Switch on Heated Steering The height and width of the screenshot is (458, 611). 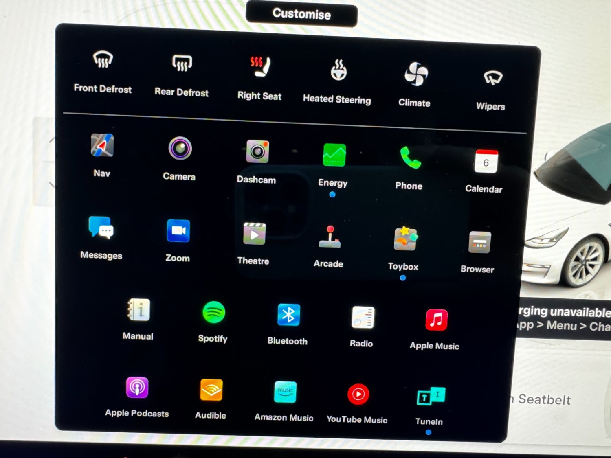coord(338,70)
